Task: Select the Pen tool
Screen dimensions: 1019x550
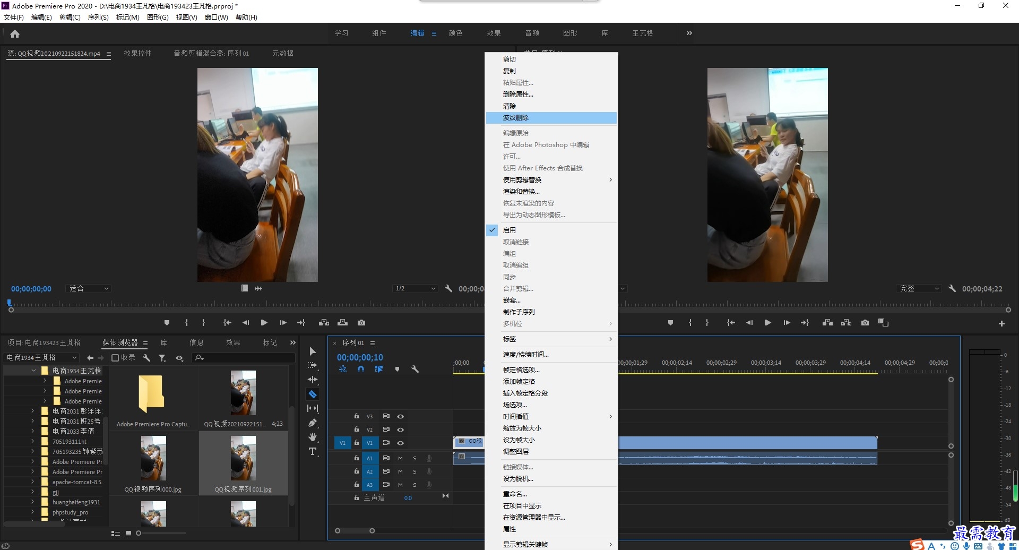Action: click(x=313, y=423)
